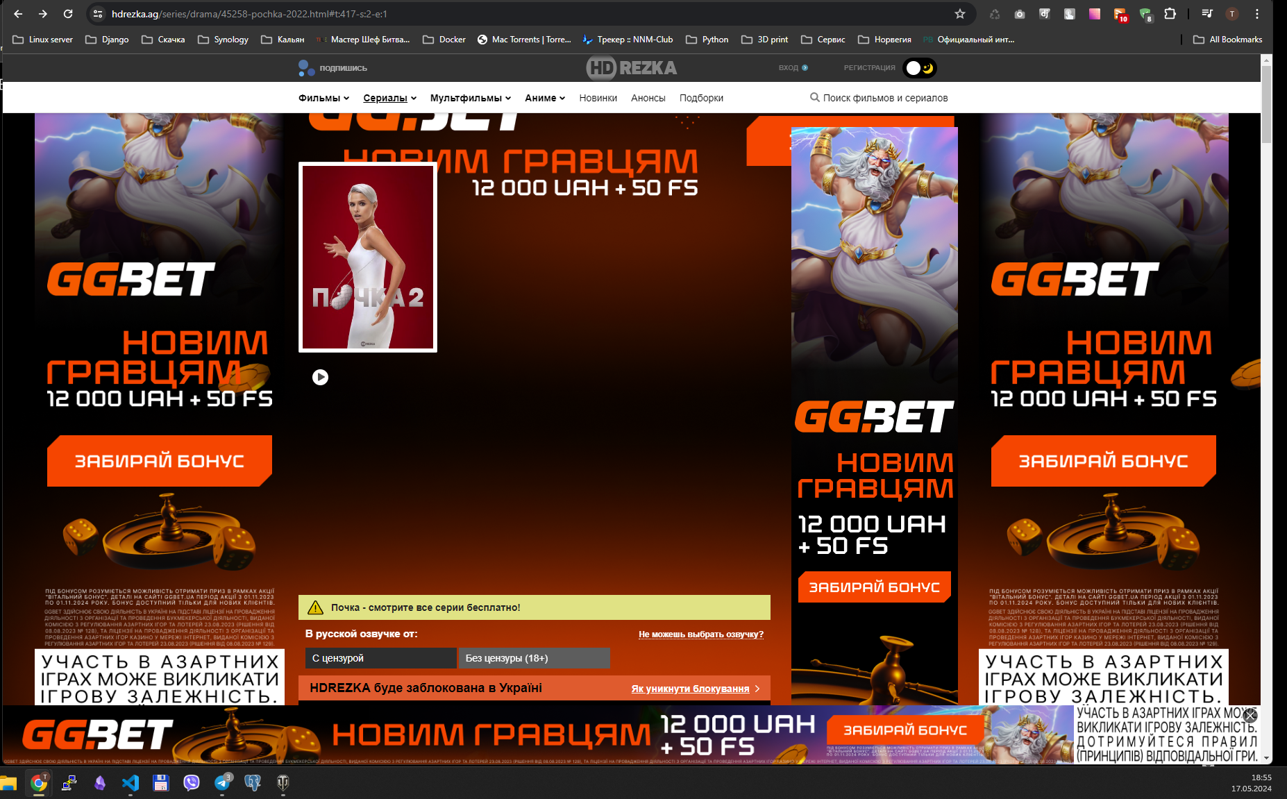Screen dimensions: 1287x799
Task: Open pgAdmin from the taskbar
Action: (253, 783)
